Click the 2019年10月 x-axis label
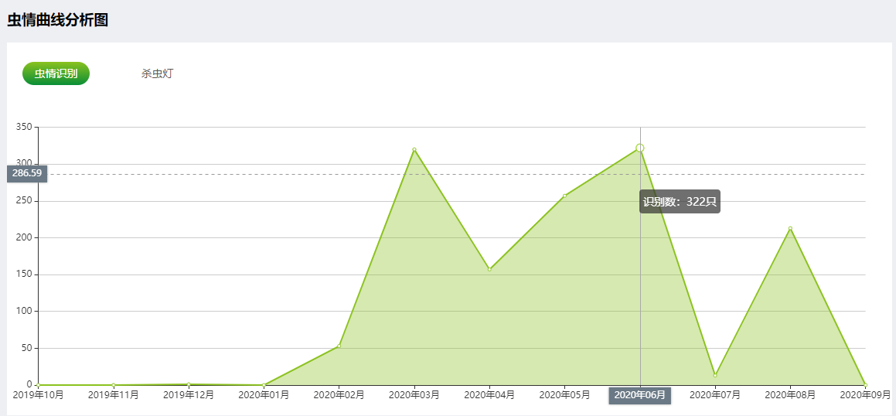 pos(39,395)
